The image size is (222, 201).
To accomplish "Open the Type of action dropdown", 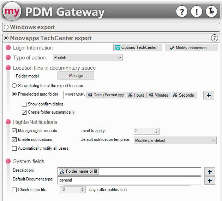I will point(88,58).
